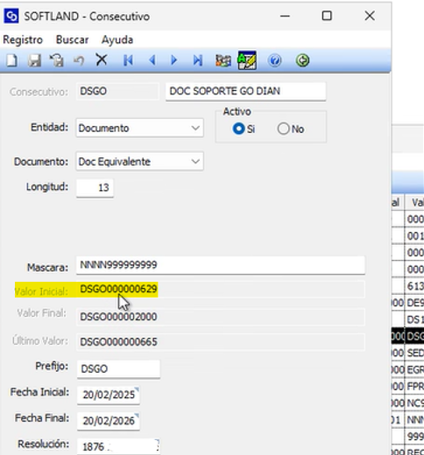The width and height of the screenshot is (424, 455).
Task: Click the Prefijo field containing DSGO
Action: [x=118, y=369]
